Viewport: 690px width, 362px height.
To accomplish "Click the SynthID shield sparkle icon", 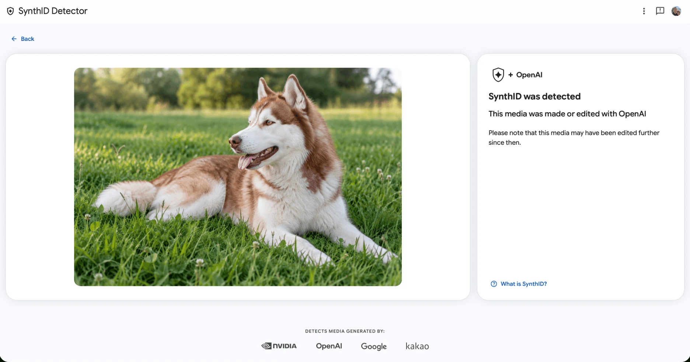I will pos(498,75).
